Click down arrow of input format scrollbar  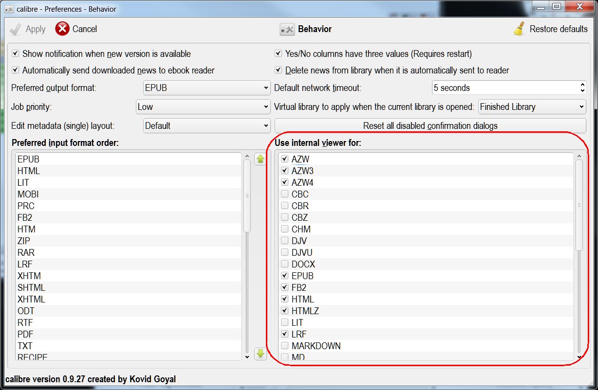tap(247, 356)
